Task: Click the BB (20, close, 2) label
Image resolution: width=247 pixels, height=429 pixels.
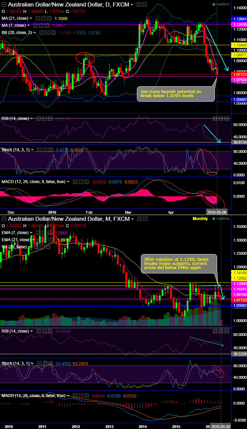Action: pyautogui.click(x=17, y=33)
